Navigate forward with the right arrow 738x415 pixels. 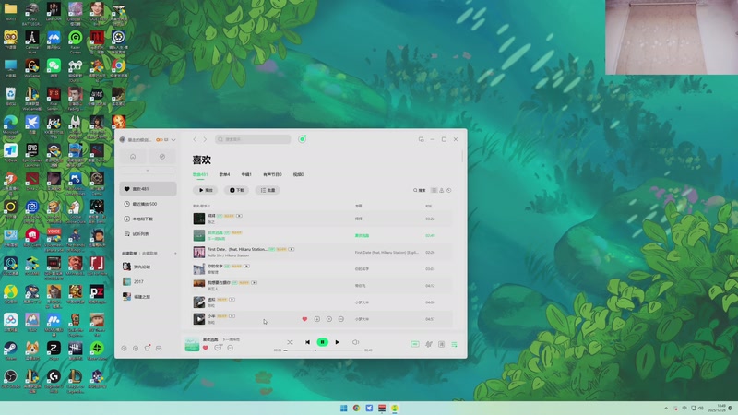pos(205,139)
